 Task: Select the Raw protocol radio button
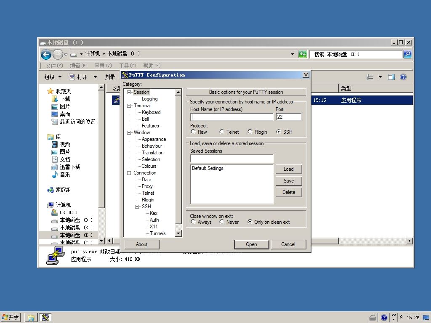[193, 132]
